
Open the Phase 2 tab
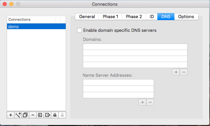point(134,16)
